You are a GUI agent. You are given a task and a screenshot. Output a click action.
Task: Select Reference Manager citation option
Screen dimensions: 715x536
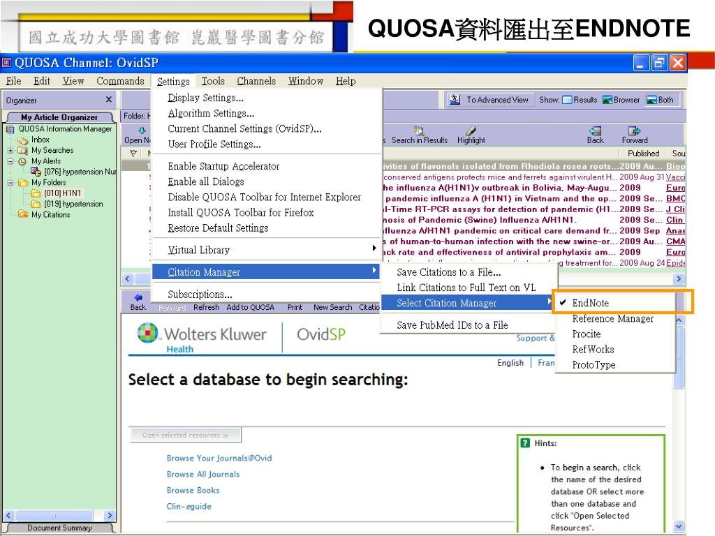[x=614, y=318]
